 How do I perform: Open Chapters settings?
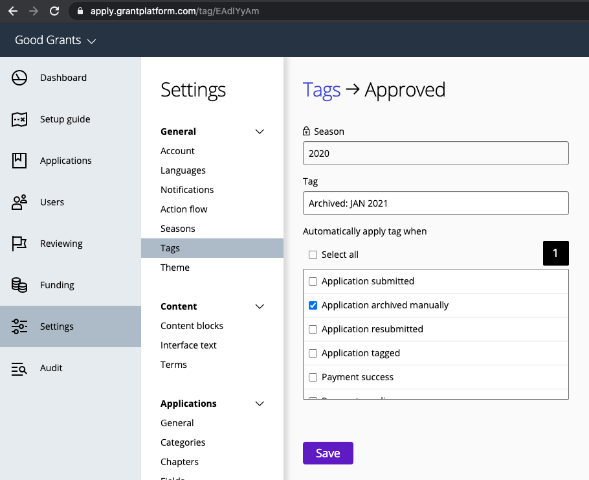point(179,462)
